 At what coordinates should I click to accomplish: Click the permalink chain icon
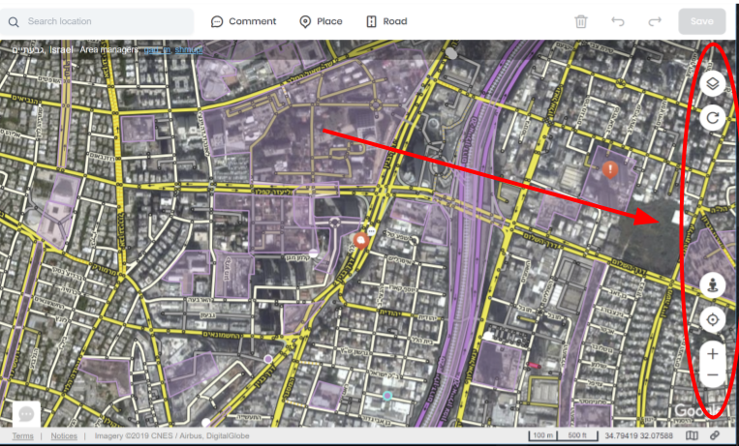pos(715,436)
